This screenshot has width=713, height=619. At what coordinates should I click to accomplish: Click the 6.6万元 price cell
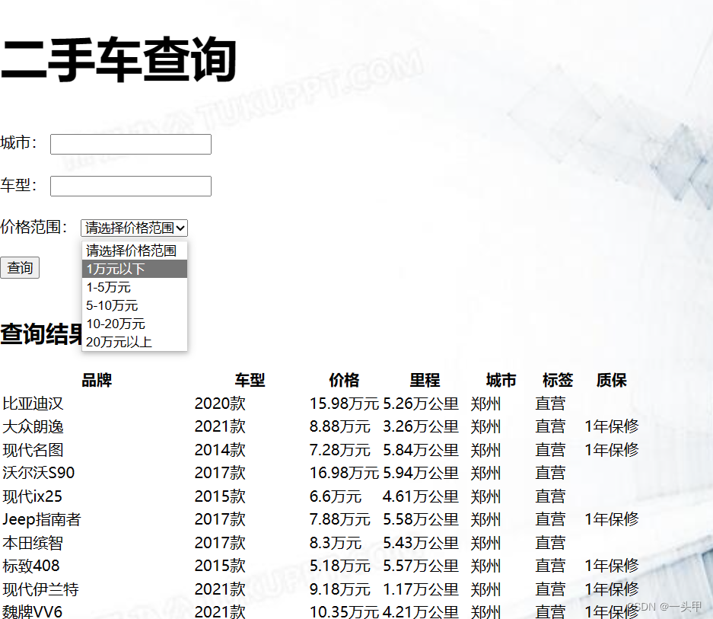pyautogui.click(x=336, y=496)
